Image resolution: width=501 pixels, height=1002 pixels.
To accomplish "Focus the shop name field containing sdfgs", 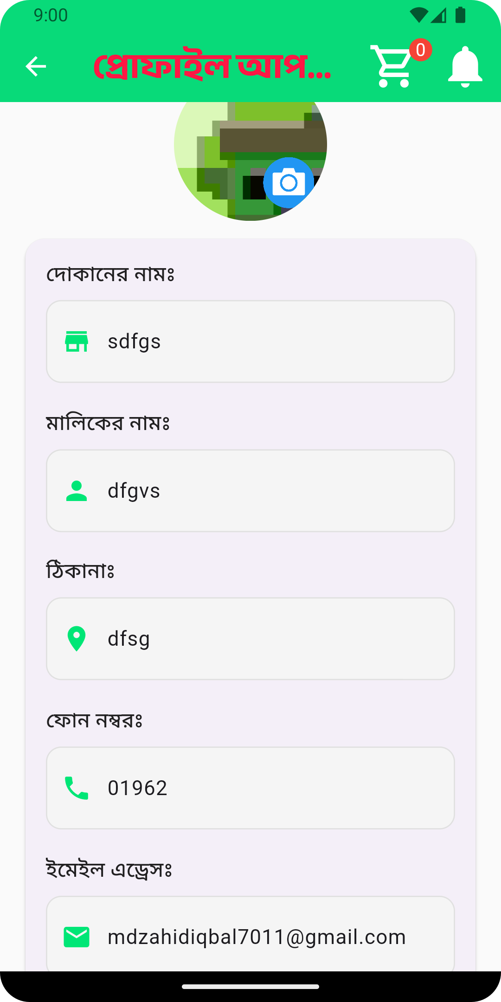I will click(x=250, y=341).
